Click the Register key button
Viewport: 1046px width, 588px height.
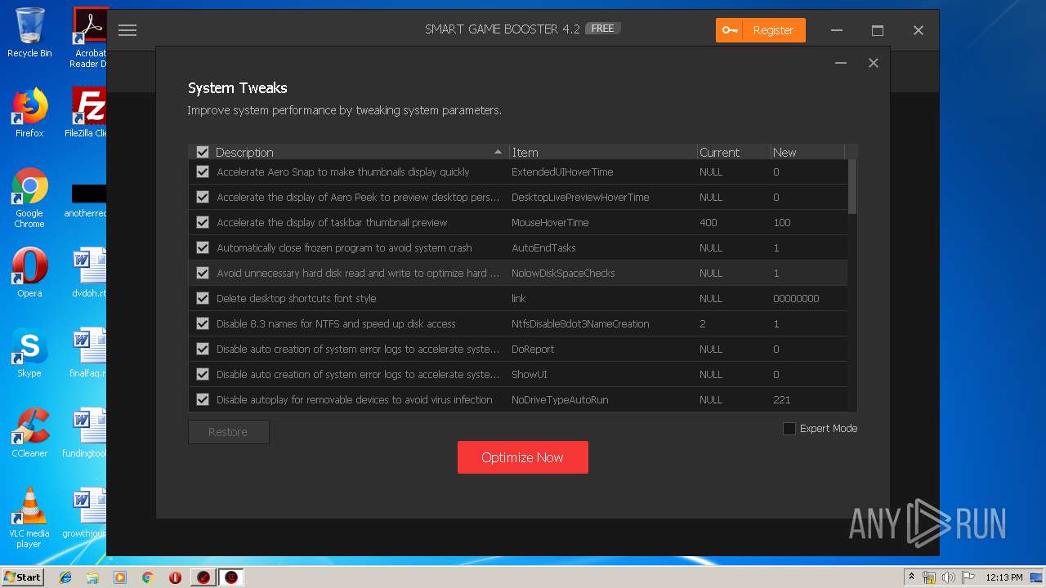point(760,30)
